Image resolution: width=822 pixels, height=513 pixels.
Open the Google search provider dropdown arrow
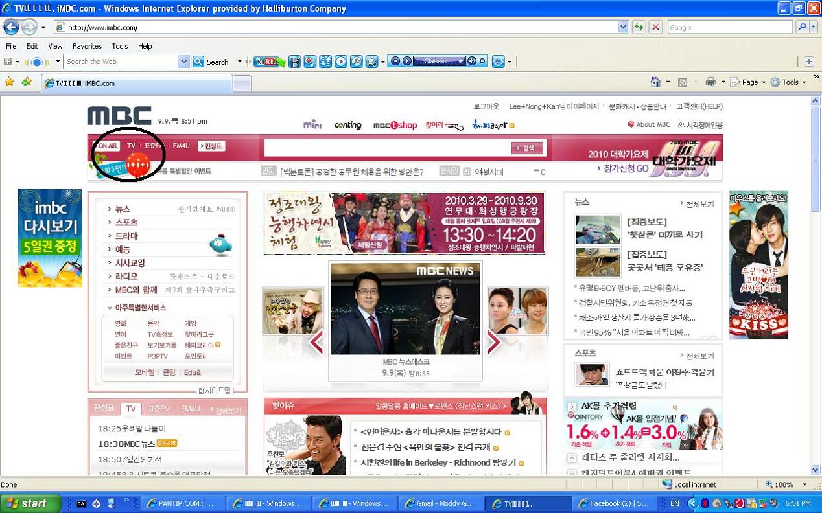[x=813, y=27]
